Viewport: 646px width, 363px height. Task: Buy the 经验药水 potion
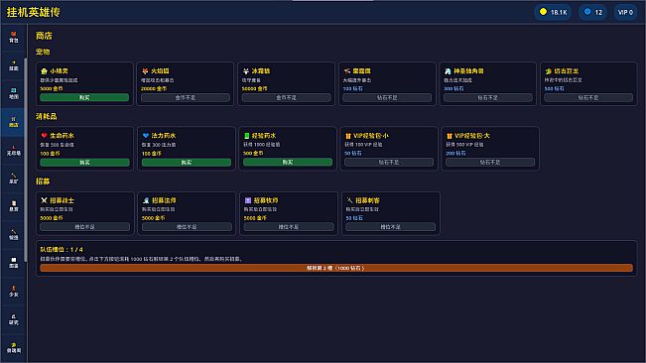click(x=288, y=162)
